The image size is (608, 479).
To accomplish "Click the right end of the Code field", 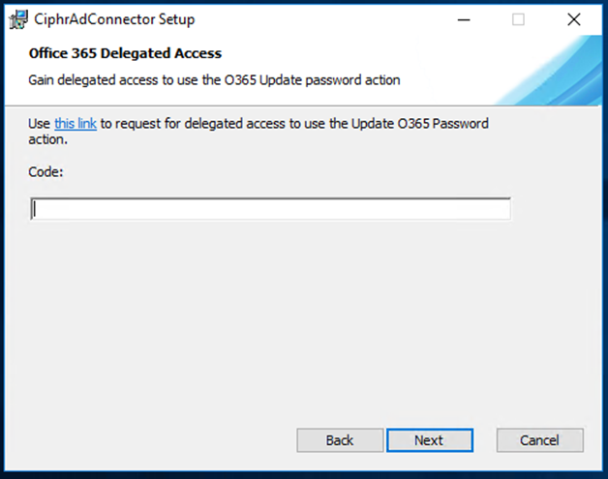I will tap(501, 209).
